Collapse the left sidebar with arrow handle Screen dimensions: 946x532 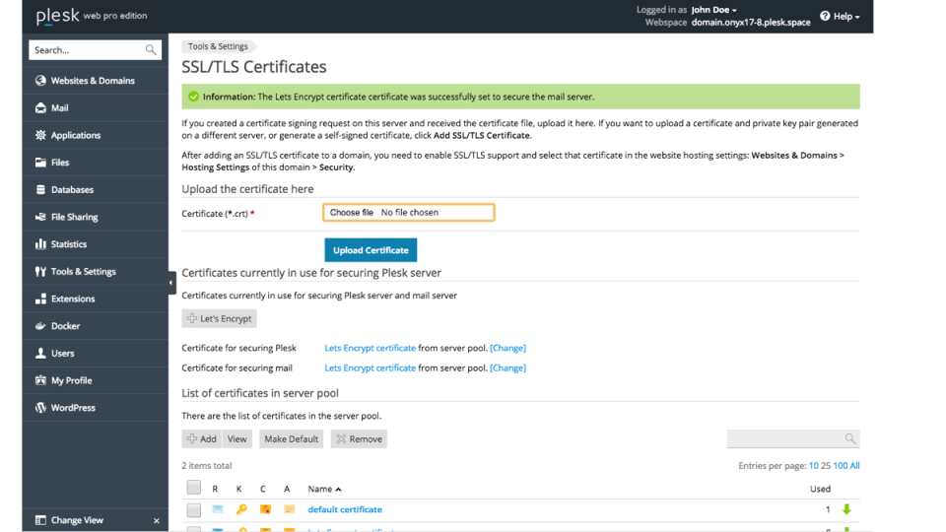tap(171, 283)
